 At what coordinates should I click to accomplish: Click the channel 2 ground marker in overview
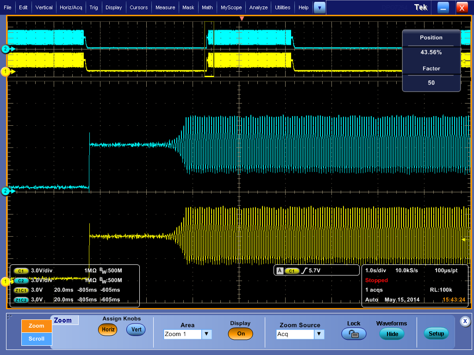pyautogui.click(x=6, y=49)
